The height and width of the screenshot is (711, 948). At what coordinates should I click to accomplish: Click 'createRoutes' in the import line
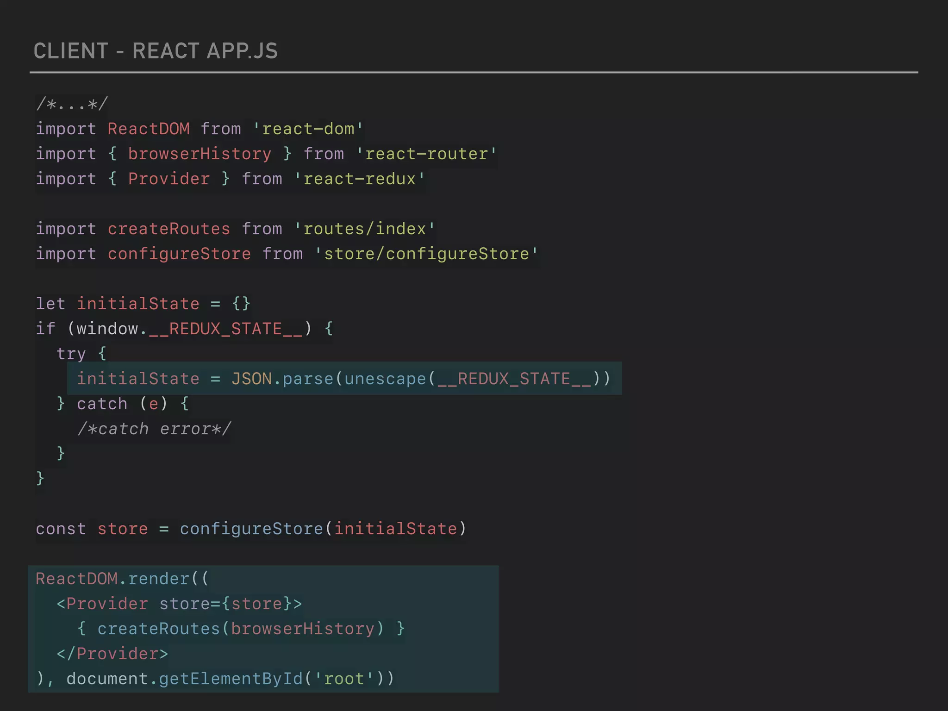coord(169,229)
